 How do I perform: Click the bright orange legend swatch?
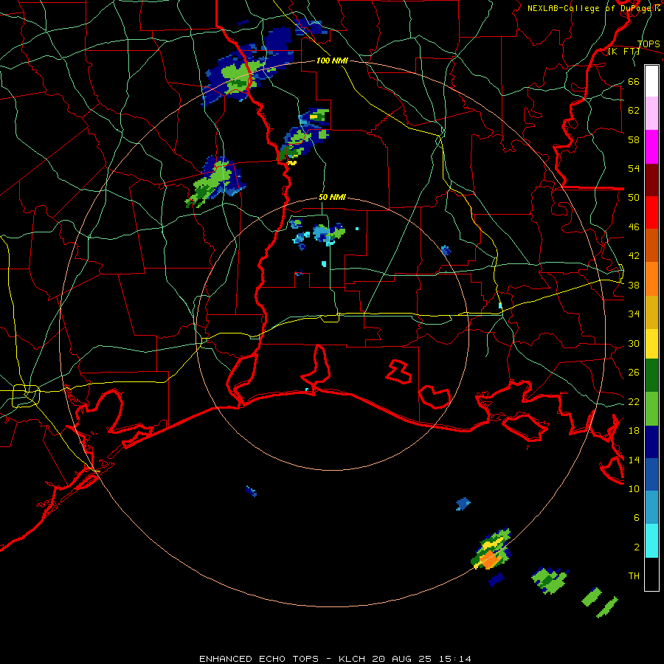[651, 279]
